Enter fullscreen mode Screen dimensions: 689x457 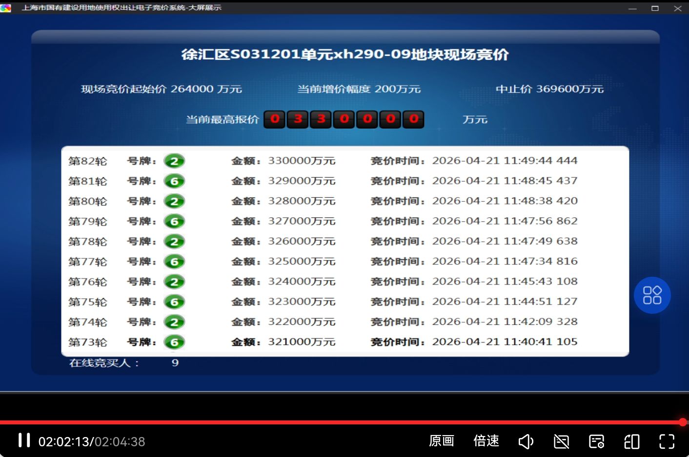(x=667, y=442)
